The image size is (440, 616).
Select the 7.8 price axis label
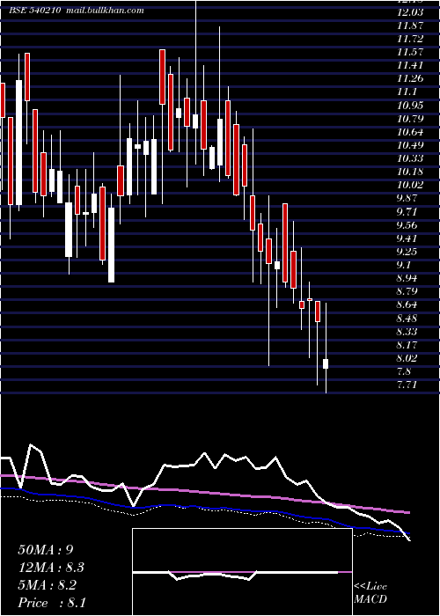point(405,371)
